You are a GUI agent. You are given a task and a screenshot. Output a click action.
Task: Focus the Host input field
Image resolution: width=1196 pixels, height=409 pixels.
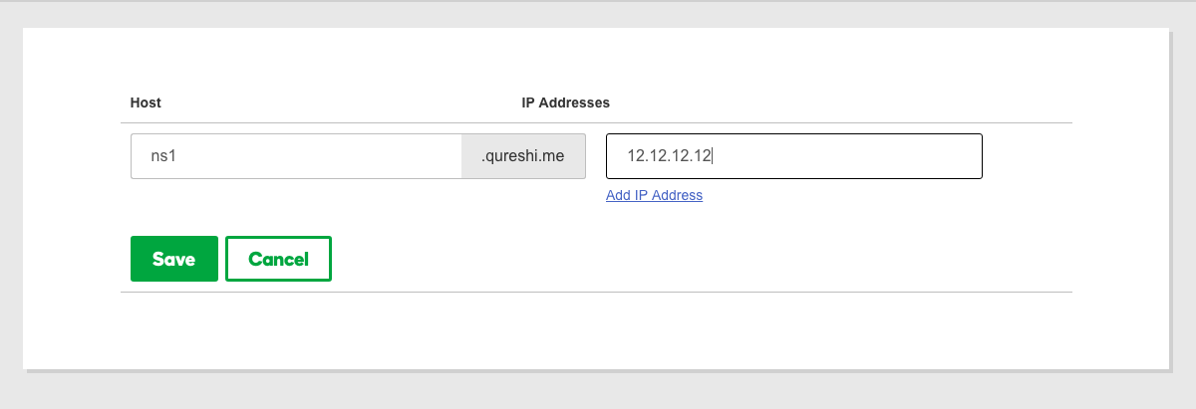[x=295, y=156]
